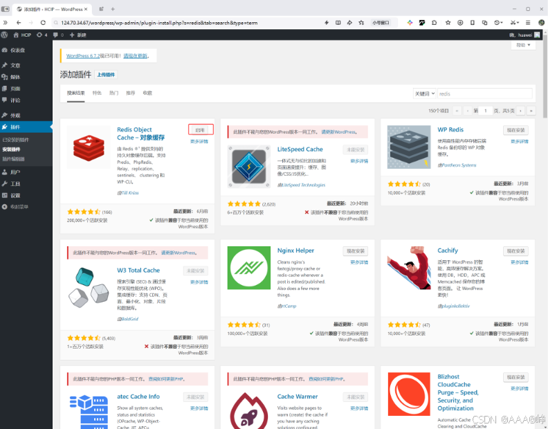Image resolution: width=548 pixels, height=429 pixels.
Task: Click the plus New content button
Action: (x=78, y=35)
